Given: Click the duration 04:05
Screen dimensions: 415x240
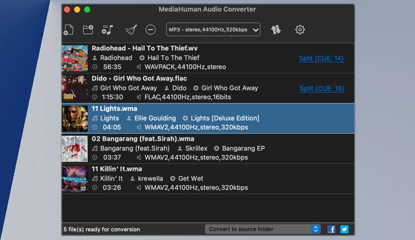Looking at the screenshot, I should tap(112, 127).
